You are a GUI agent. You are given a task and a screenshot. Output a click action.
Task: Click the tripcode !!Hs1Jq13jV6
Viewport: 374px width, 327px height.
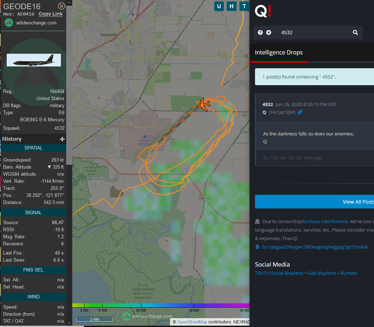point(282,112)
